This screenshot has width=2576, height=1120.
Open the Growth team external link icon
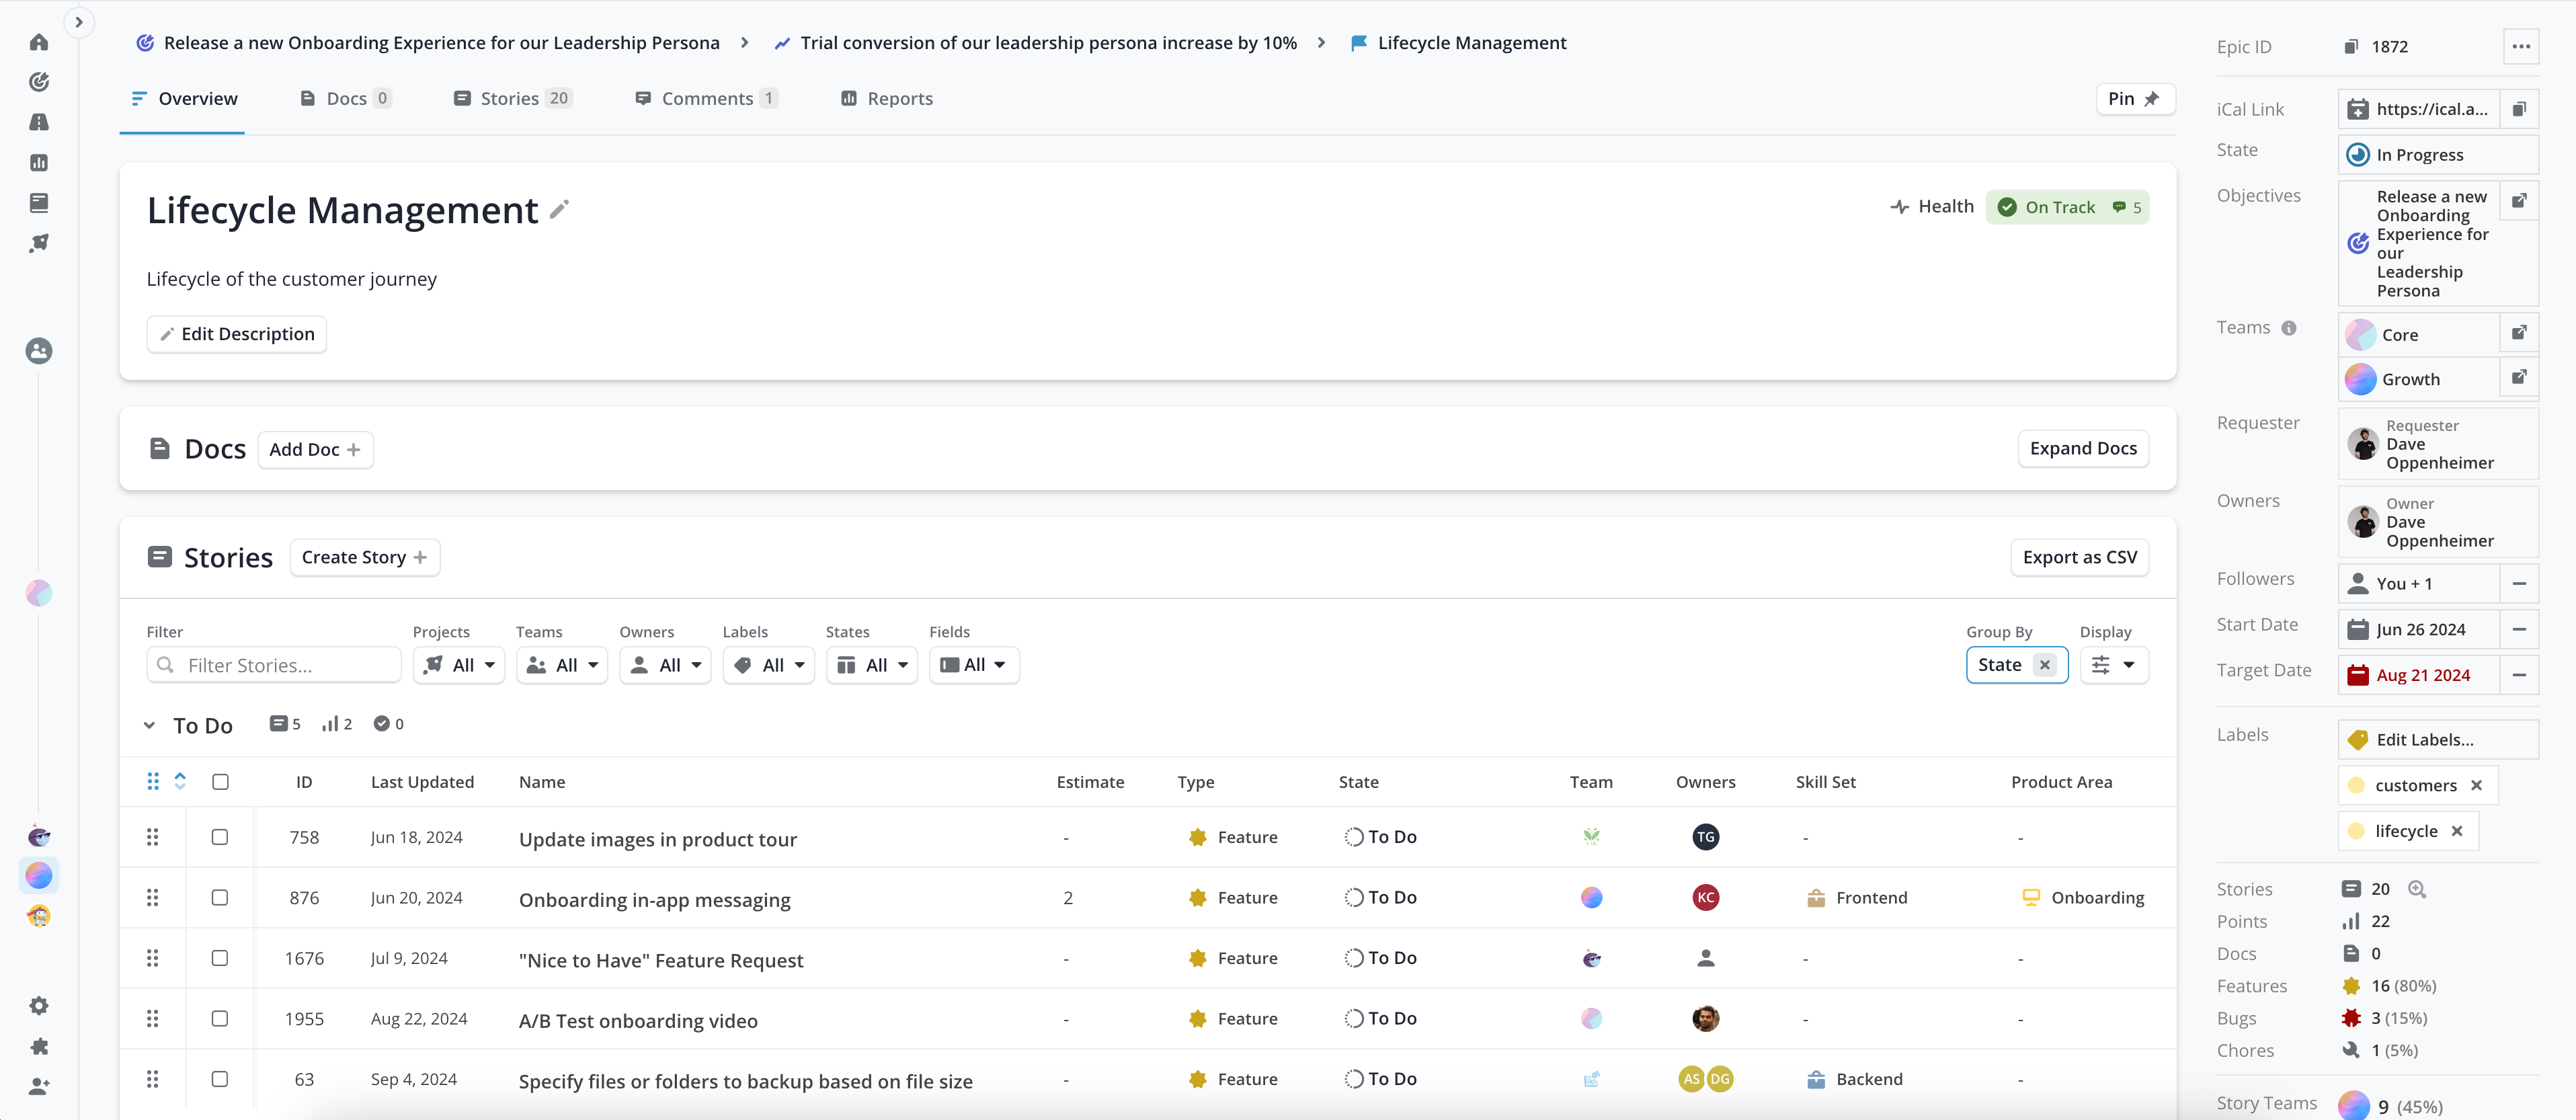click(2519, 377)
